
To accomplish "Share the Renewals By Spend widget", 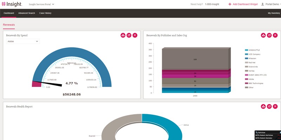I will (129, 35).
